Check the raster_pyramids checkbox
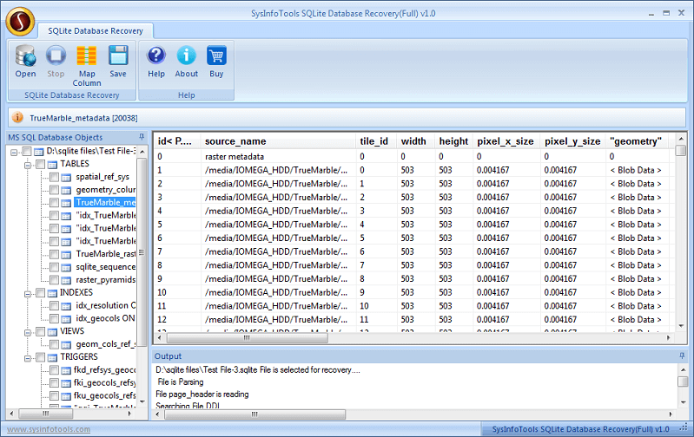The width and height of the screenshot is (694, 437). click(54, 280)
